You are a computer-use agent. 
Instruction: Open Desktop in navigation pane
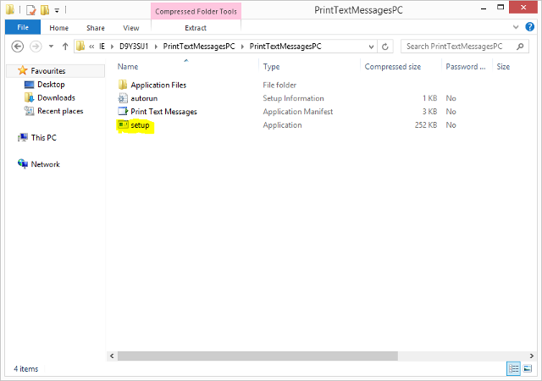tap(51, 84)
